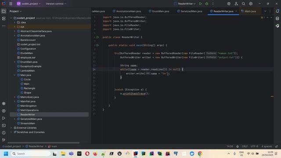This screenshot has height=158, width=281.
Task: Expand Scratches and Consoles node
Action: (x=11, y=132)
